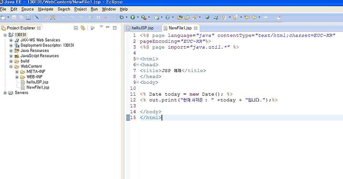Click the New file wizard icon
Screen dimensions: 343x179
click(x=3, y=18)
